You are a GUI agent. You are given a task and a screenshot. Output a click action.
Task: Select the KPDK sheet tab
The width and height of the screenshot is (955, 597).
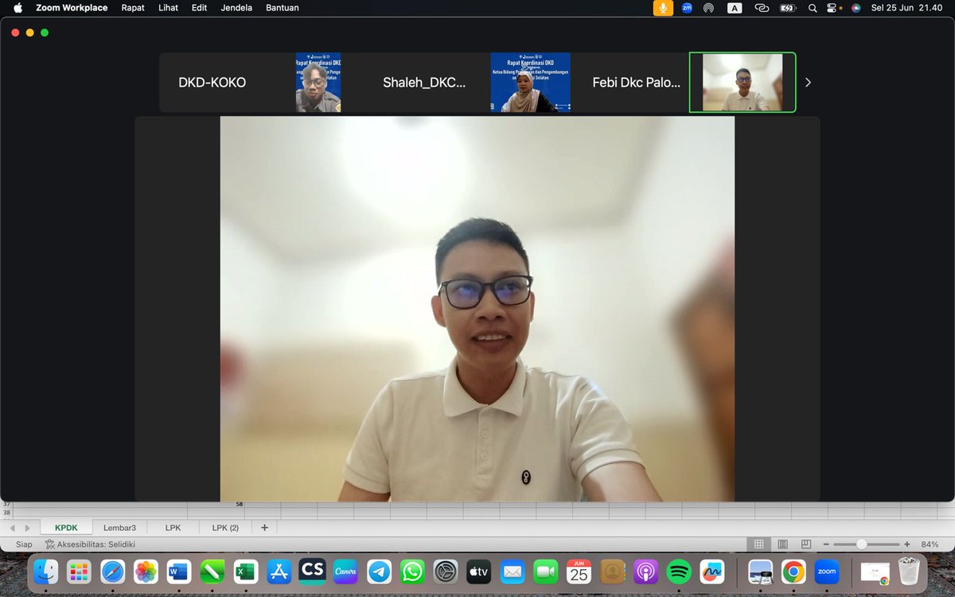(66, 528)
